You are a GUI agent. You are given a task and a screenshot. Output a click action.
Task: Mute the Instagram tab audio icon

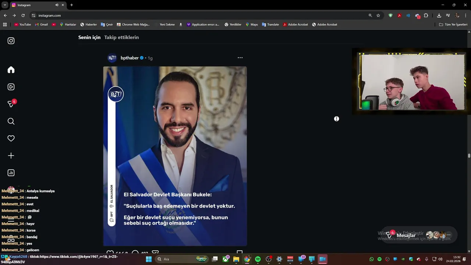click(x=57, y=5)
